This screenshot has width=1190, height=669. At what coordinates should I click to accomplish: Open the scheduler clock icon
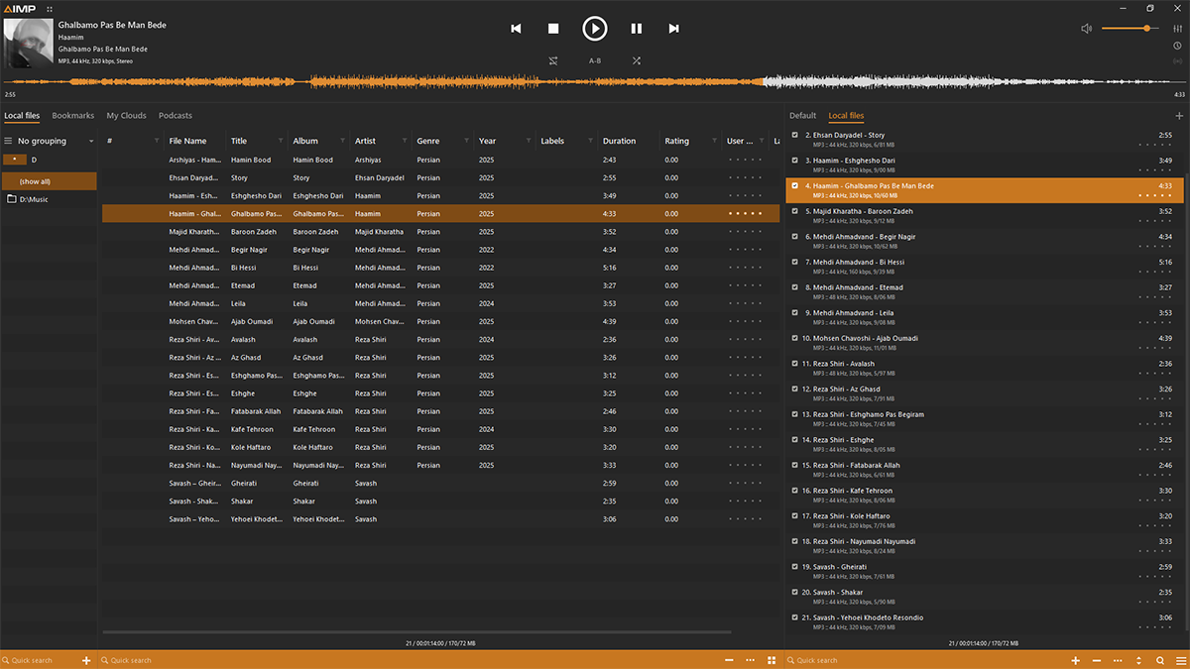tap(1177, 46)
